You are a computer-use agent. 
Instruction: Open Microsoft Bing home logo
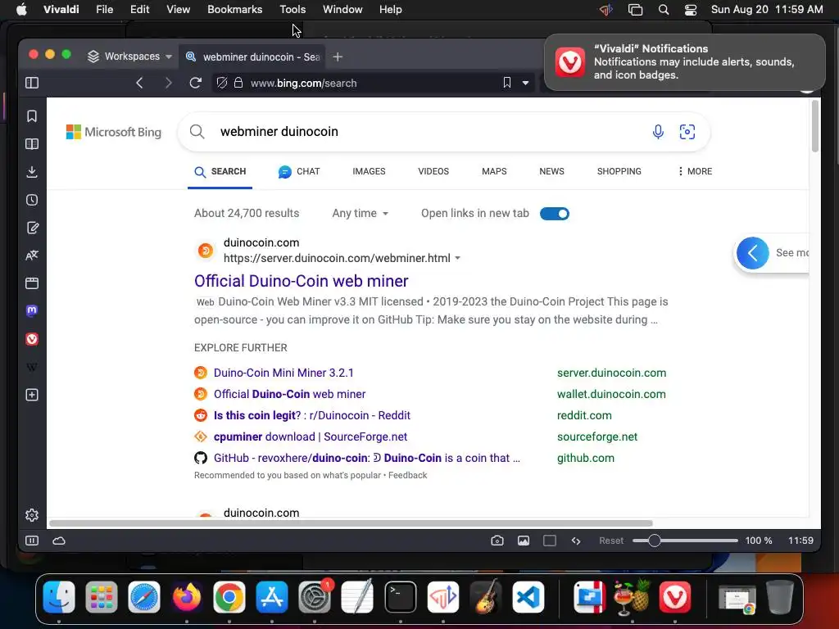113,132
